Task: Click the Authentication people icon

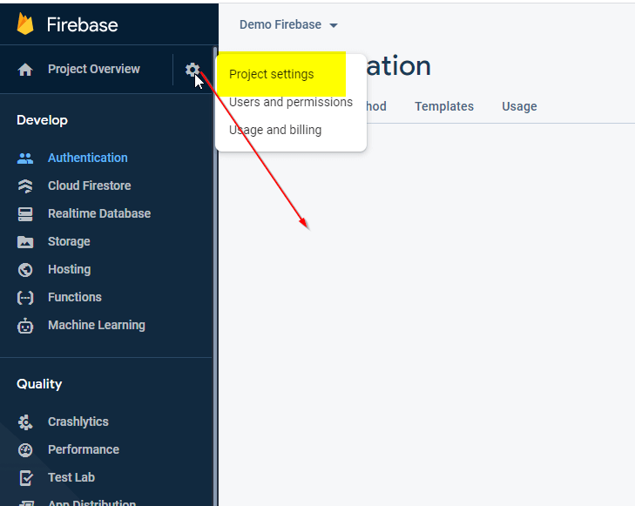Action: coord(25,158)
